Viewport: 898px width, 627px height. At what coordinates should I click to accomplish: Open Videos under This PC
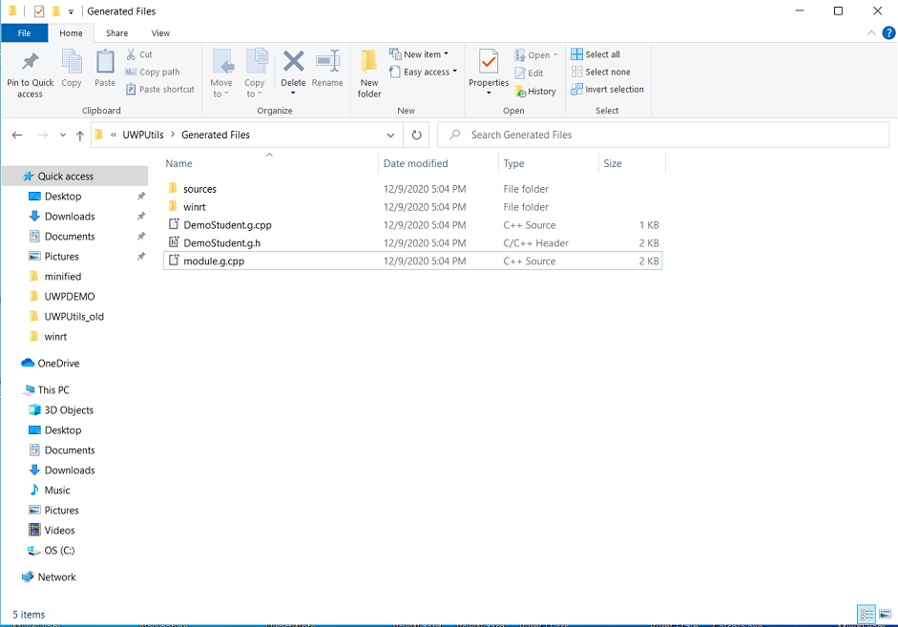[x=59, y=531]
